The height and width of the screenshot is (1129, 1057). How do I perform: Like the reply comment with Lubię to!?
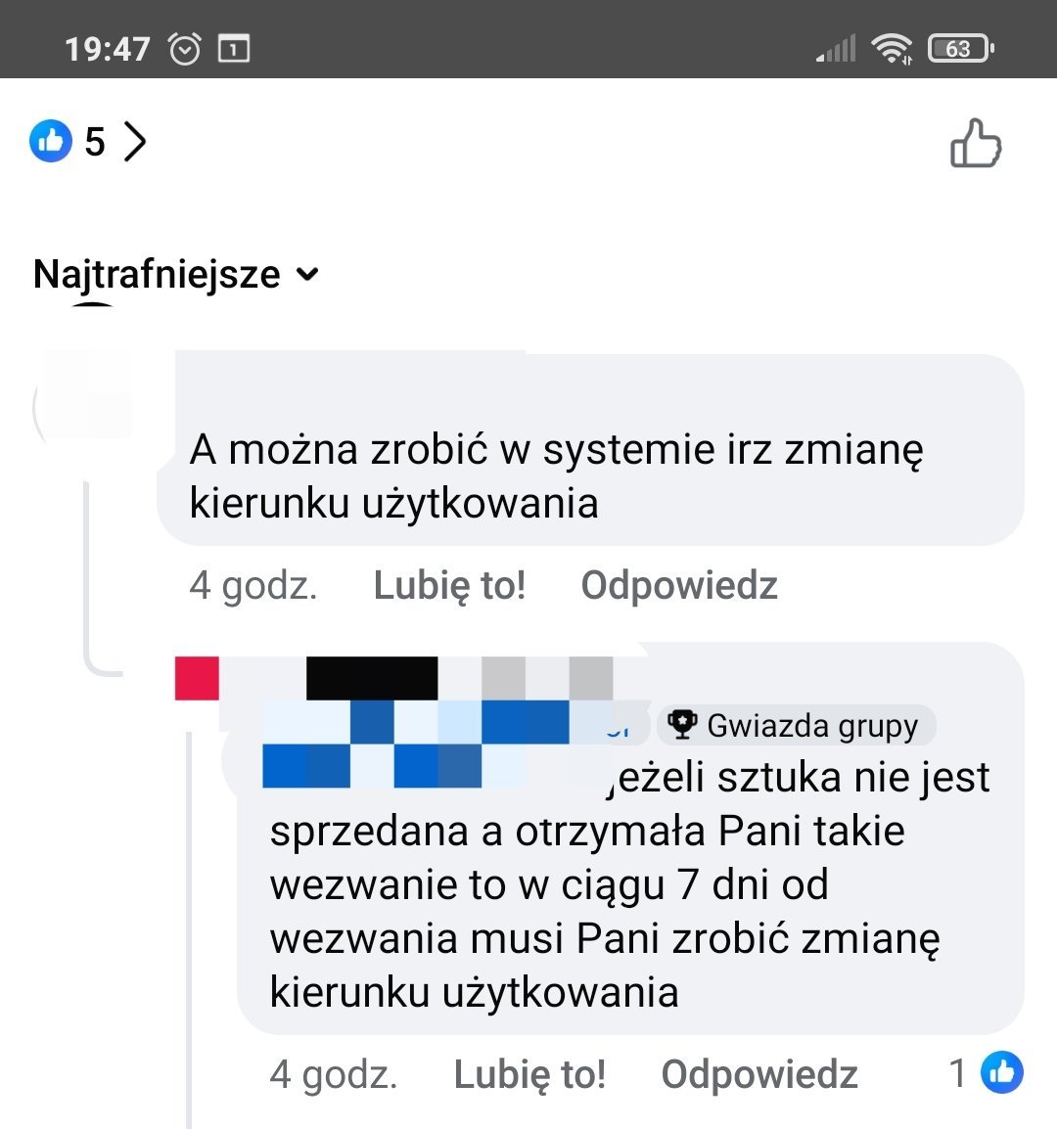tap(529, 1075)
